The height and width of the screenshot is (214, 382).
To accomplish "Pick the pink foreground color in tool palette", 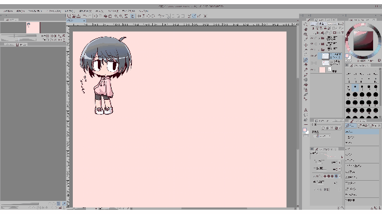I will tap(304, 130).
